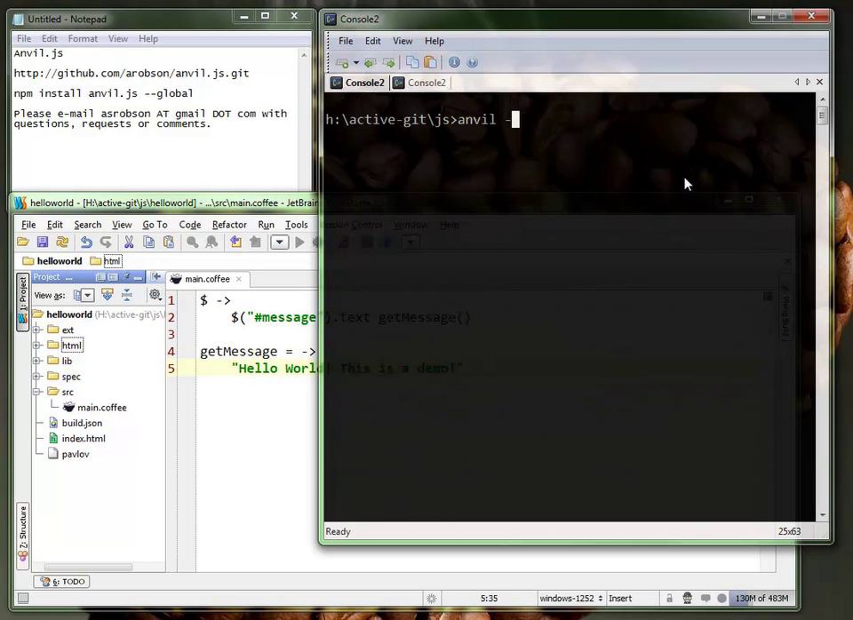Click the Autoscroll from Source icon
Screen dimensions: 853x620
click(107, 295)
